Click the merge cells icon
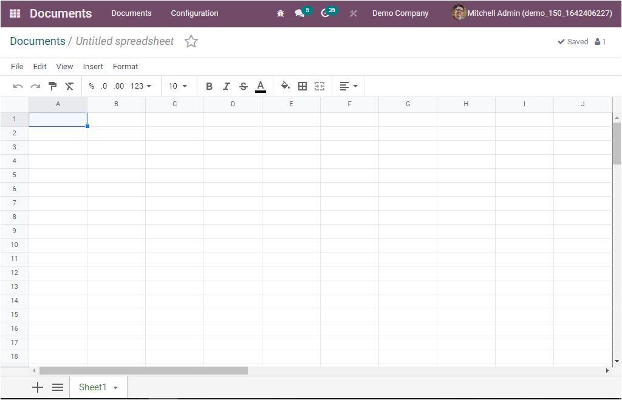622x400 pixels. 320,86
